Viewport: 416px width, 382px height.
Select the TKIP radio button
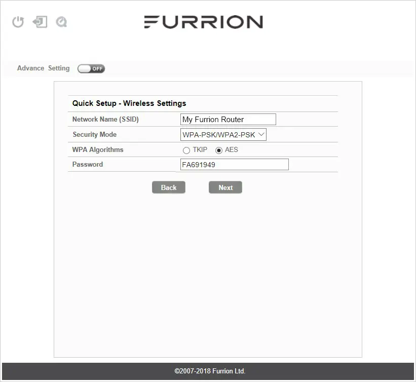[186, 150]
